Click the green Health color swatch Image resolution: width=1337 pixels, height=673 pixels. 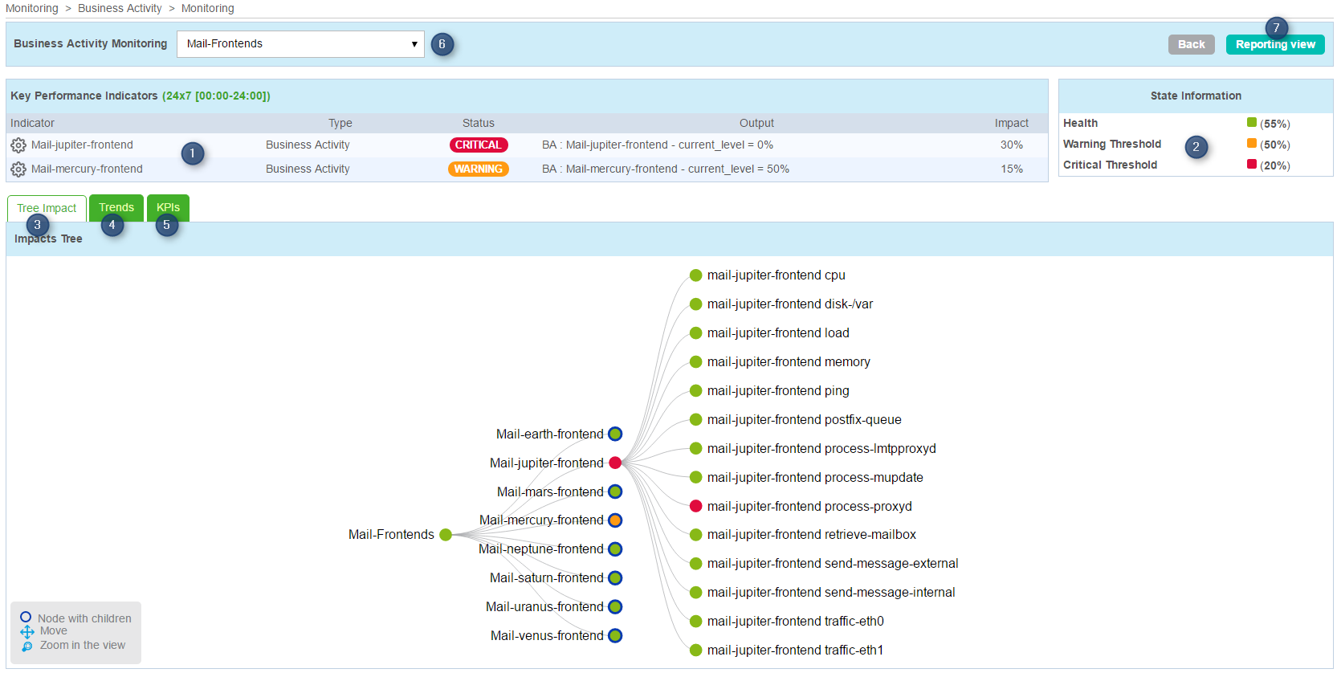(x=1251, y=123)
